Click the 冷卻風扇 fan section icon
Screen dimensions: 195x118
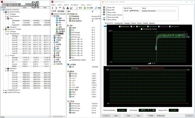click(x=68, y=65)
